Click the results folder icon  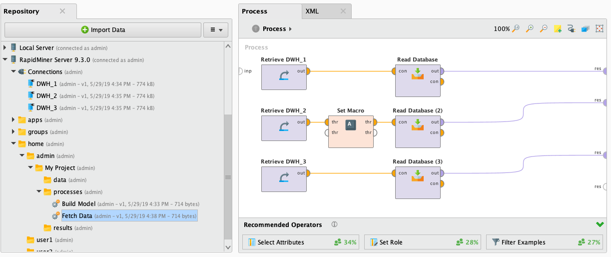click(x=47, y=228)
